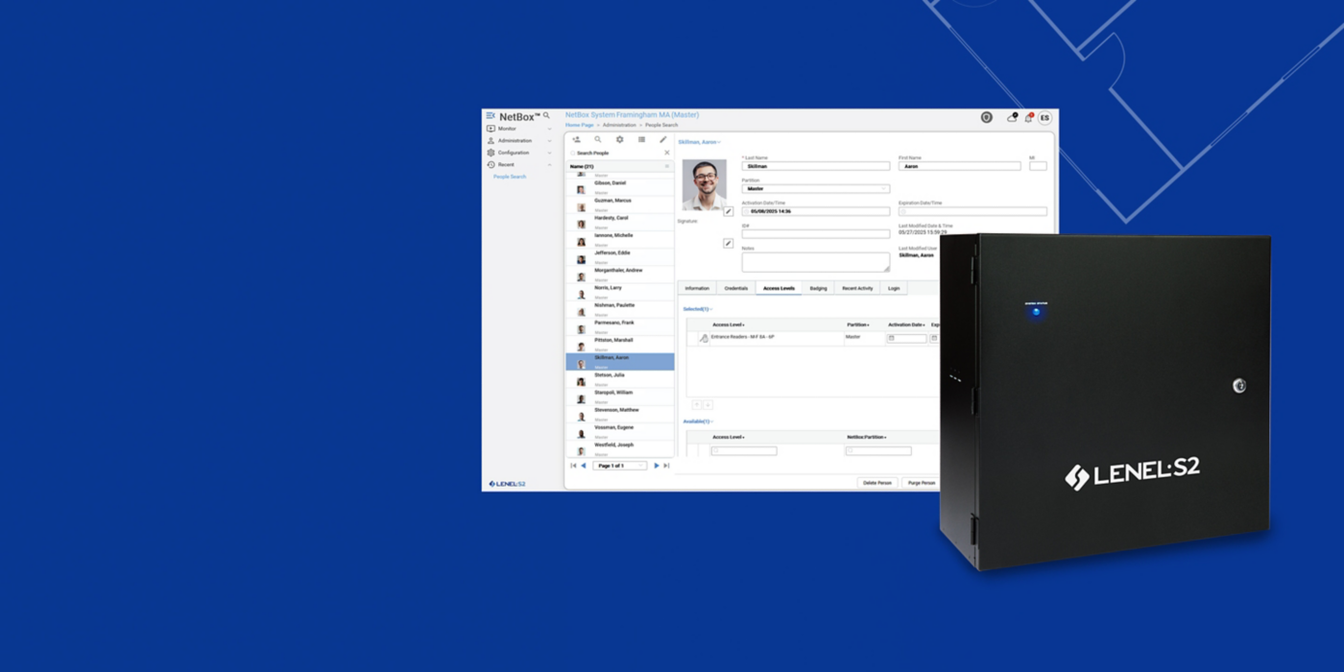Click the move-up arrow under Selected table
The height and width of the screenshot is (672, 1344).
(697, 405)
